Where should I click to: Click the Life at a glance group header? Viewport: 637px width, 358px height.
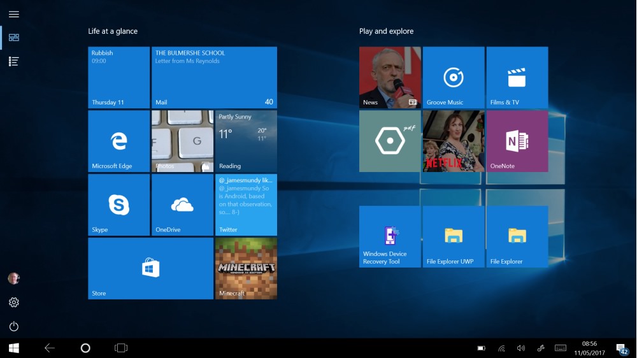click(113, 31)
